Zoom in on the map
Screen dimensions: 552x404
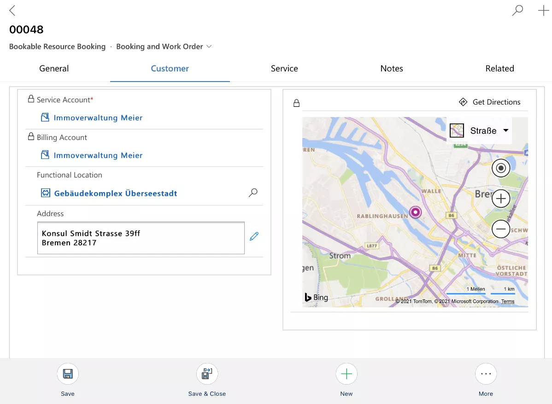pyautogui.click(x=501, y=199)
